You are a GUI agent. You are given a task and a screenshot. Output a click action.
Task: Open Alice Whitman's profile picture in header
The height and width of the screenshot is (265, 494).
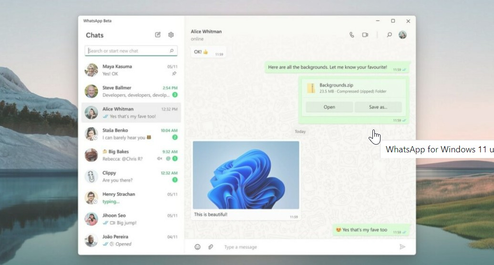[x=402, y=35]
